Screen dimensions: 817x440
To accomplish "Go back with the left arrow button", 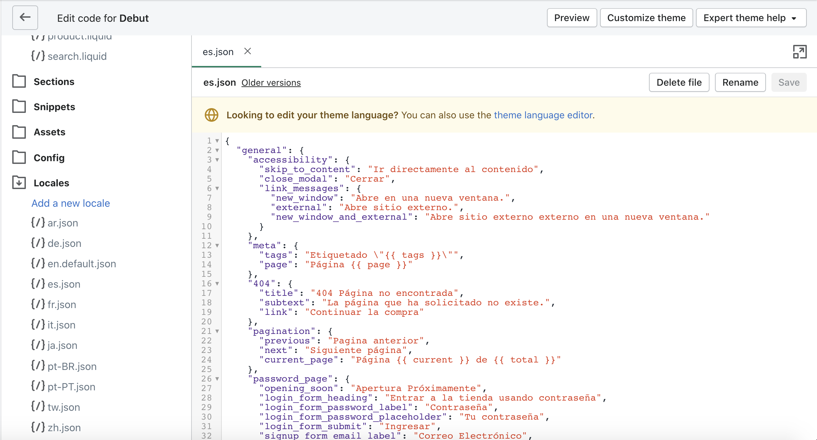I will click(25, 17).
